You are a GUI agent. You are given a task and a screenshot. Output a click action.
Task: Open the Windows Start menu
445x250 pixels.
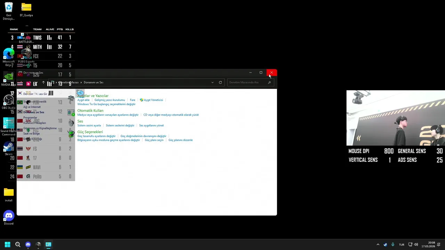[7, 244]
